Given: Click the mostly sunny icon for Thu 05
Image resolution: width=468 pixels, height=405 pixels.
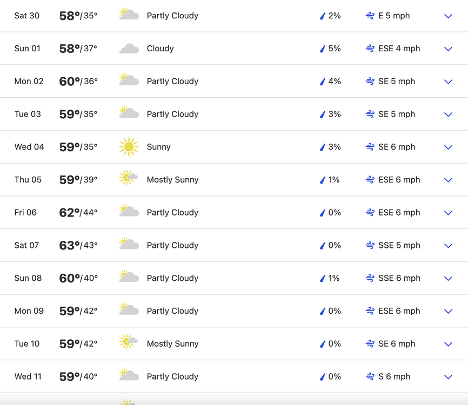Looking at the screenshot, I should pyautogui.click(x=128, y=178).
